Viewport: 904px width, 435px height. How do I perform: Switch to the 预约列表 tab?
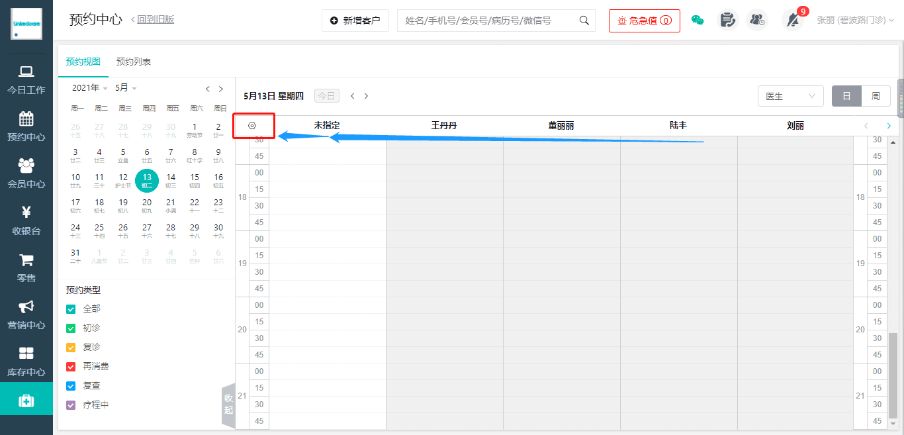pyautogui.click(x=134, y=62)
